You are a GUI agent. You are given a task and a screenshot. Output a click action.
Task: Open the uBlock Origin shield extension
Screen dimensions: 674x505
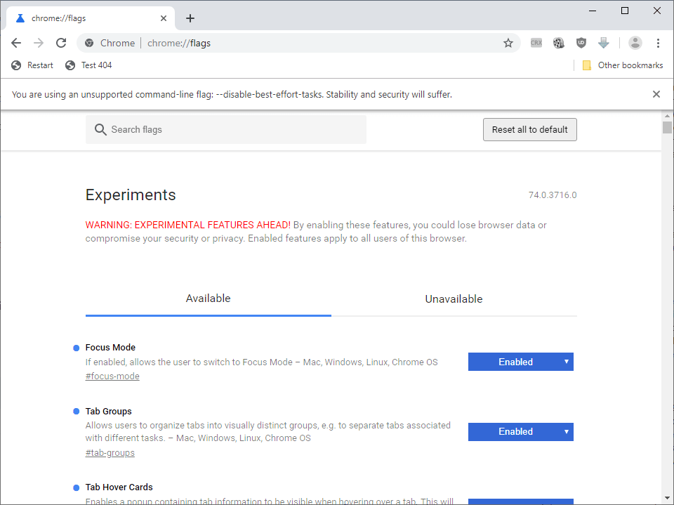(581, 43)
